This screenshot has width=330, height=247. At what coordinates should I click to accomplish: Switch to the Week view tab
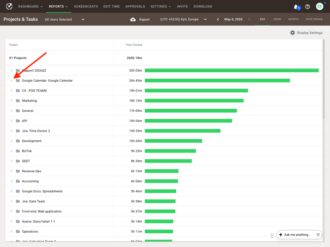tap(277, 19)
